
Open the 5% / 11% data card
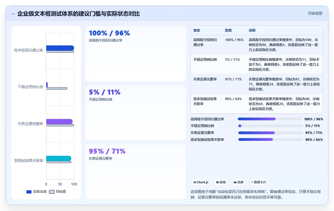[x=136, y=113]
